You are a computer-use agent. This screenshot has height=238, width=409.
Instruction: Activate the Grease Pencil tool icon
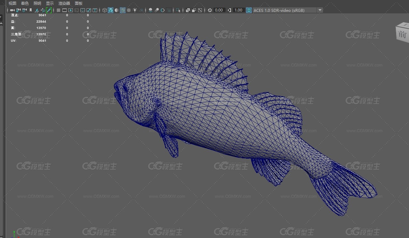click(49, 10)
